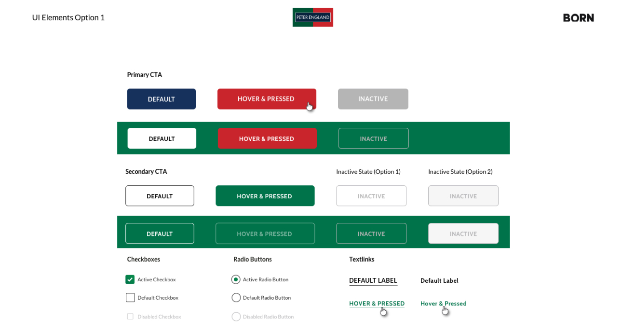Click the red HOVER & PRESSED button on the green band
The height and width of the screenshot is (331, 622).
tap(267, 138)
